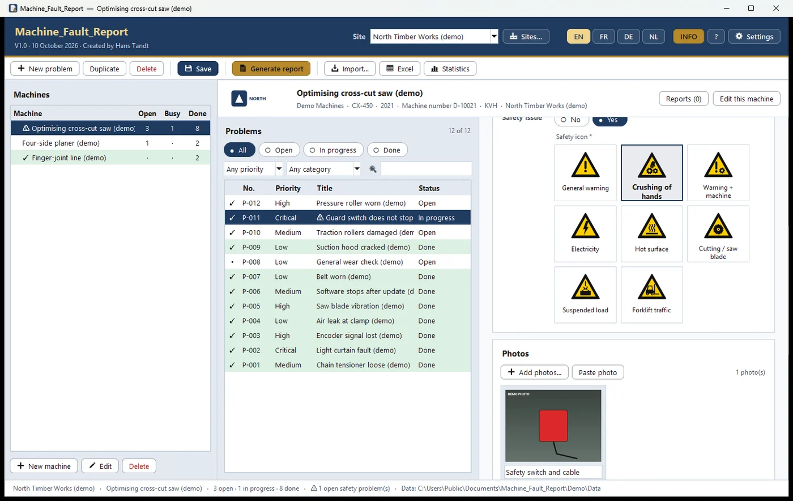Switch language to FR
This screenshot has width=793, height=501.
pos(604,36)
